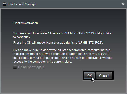Click the "making any major hardware changes" line
127x94 pixels.
(x=61, y=54)
